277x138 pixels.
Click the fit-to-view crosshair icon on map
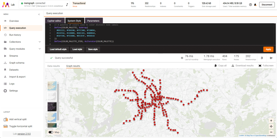271,126
